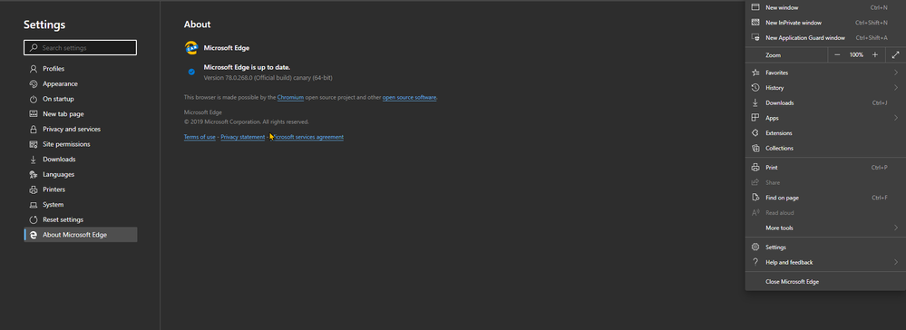Click the Search settings input field
Screen dimensions: 906x330
coord(81,48)
